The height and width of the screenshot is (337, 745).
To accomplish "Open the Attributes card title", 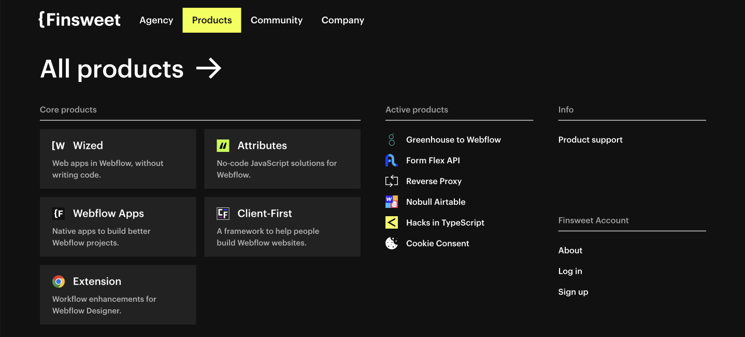I will pyautogui.click(x=262, y=146).
